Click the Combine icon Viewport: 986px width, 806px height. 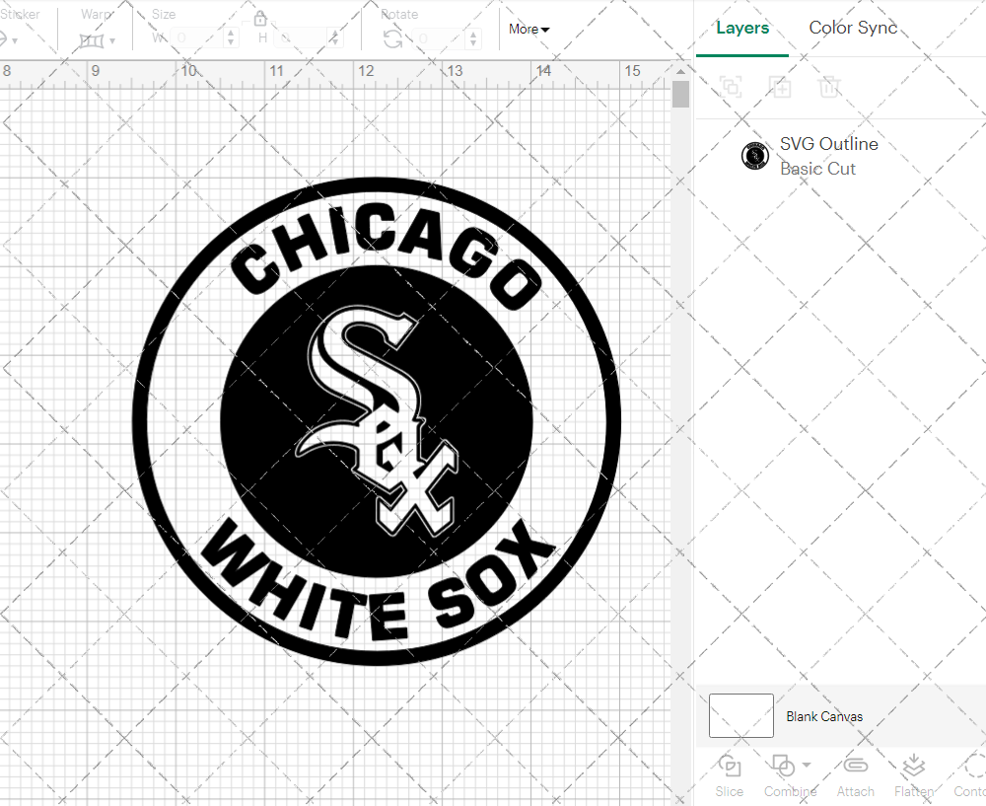pos(784,766)
